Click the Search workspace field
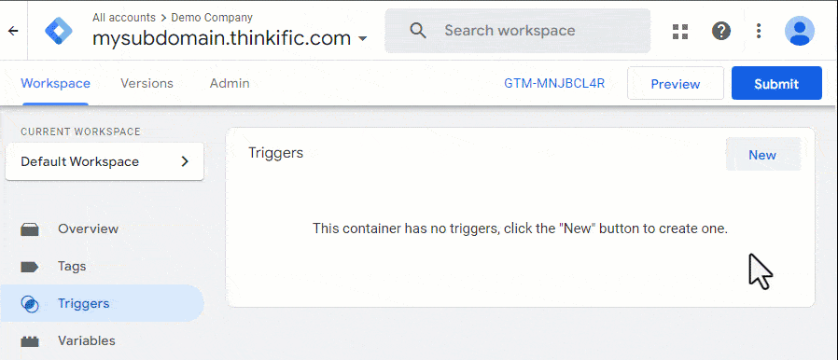This screenshot has height=360, width=838. coord(517,31)
